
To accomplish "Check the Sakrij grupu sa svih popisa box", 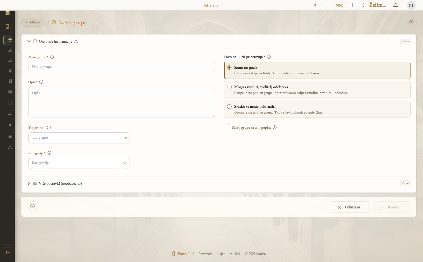I will (226, 127).
